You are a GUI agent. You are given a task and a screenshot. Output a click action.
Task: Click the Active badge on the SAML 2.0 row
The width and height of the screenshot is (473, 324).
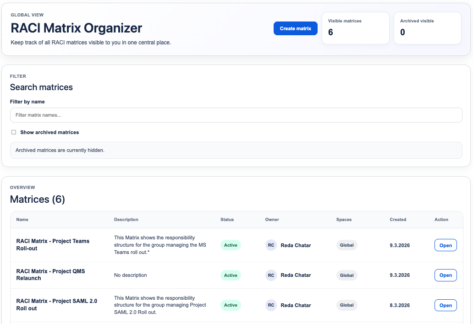(231, 305)
